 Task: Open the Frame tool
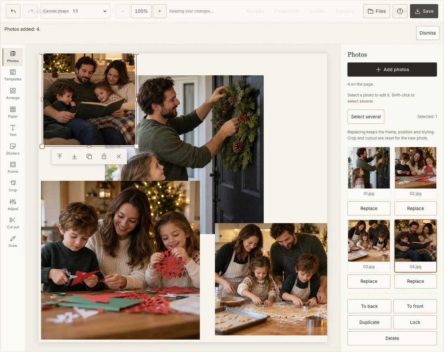13,168
